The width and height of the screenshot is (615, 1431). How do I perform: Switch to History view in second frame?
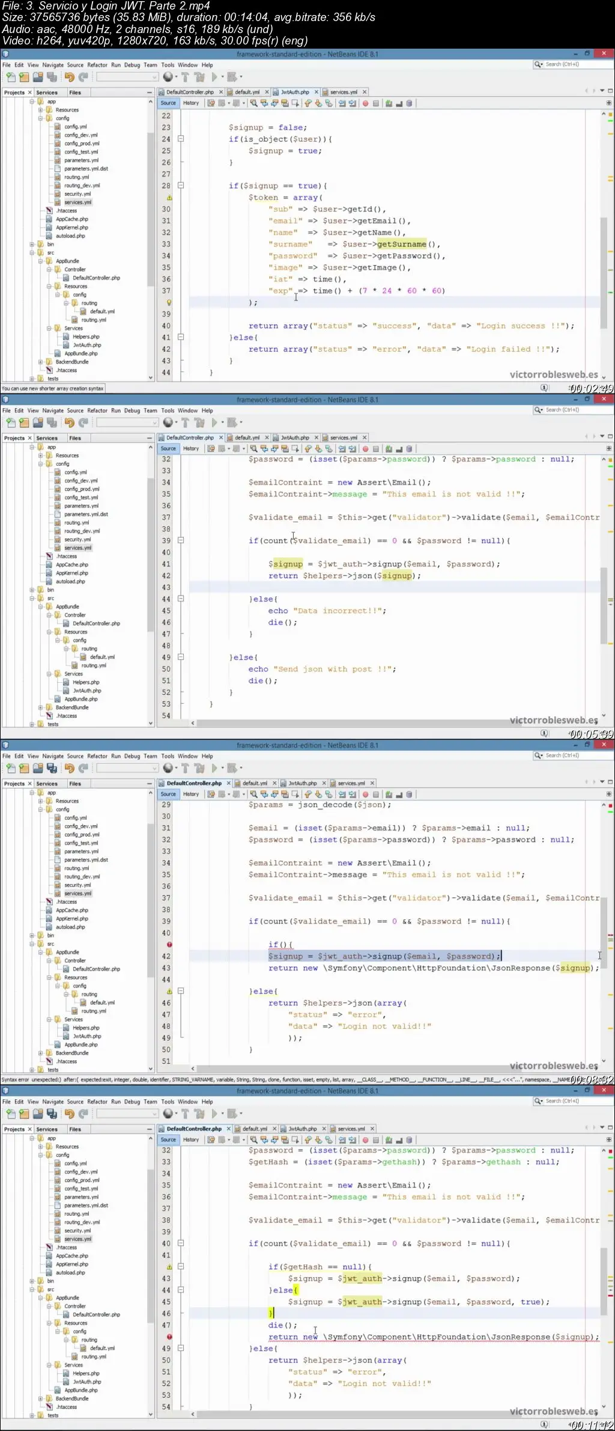(x=191, y=449)
